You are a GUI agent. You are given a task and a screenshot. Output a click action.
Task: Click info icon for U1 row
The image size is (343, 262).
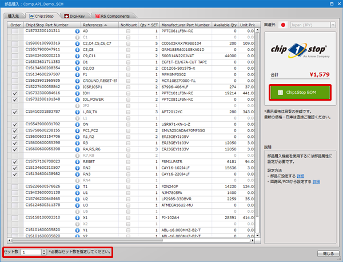(77, 193)
